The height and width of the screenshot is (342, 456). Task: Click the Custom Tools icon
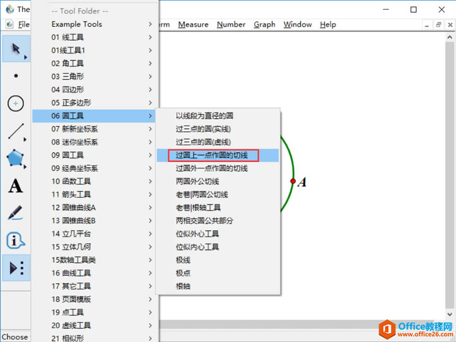(16, 267)
